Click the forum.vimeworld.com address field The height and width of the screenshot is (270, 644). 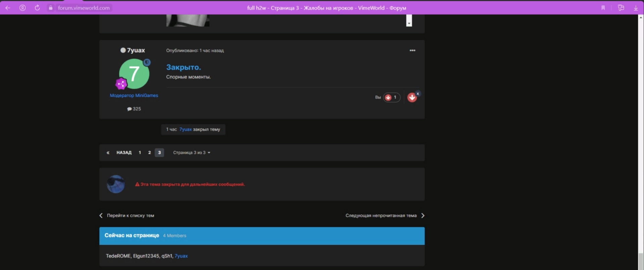point(84,8)
